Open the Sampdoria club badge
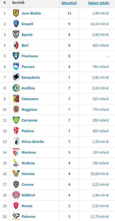Image resolution: width=115 pixels, height=221 pixels. [x=16, y=77]
